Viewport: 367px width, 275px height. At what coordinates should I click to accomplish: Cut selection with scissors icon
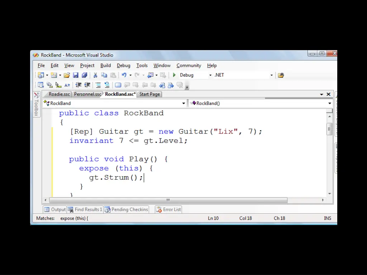pyautogui.click(x=95, y=75)
